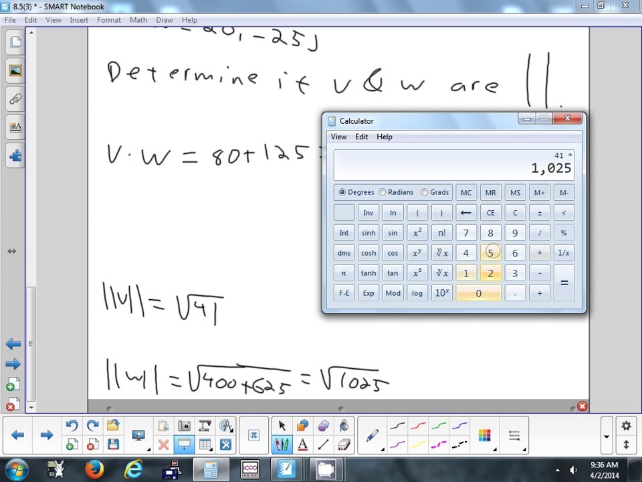Expand the color palette dropdown
This screenshot has width=642, height=482.
495,450
